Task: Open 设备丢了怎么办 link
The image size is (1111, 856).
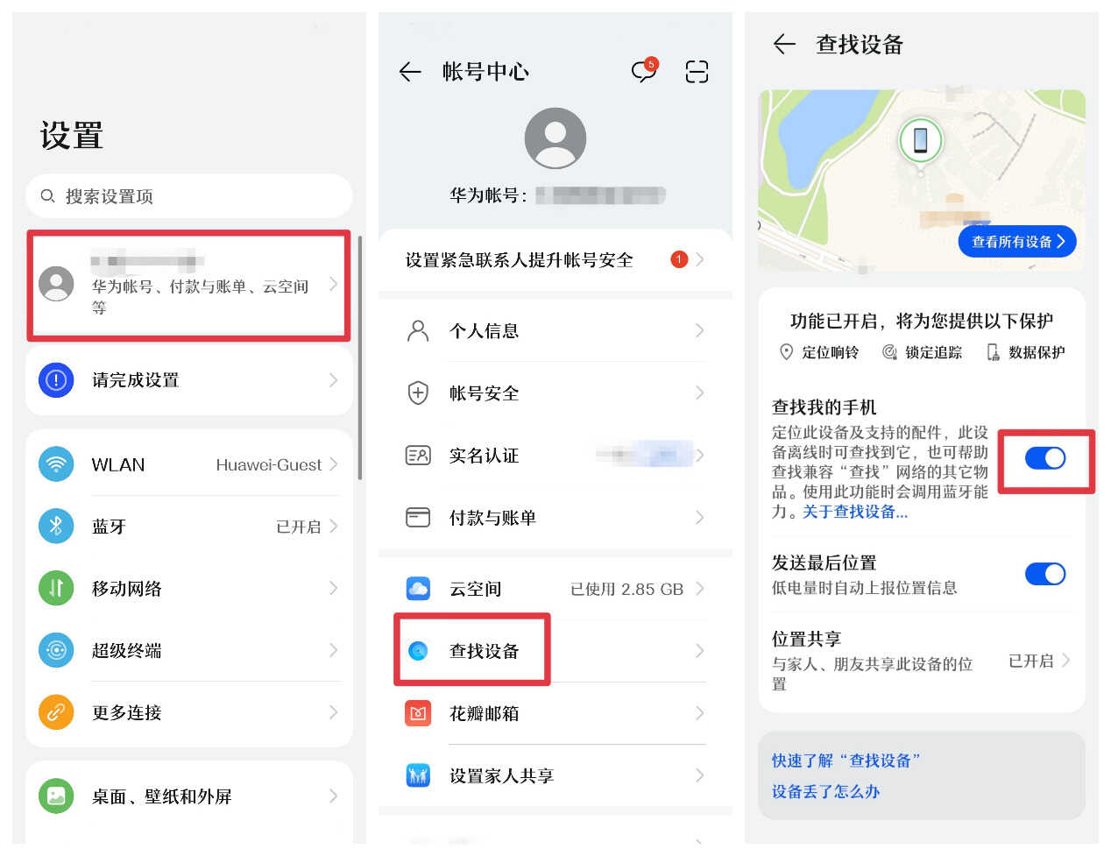Action: pos(825,791)
